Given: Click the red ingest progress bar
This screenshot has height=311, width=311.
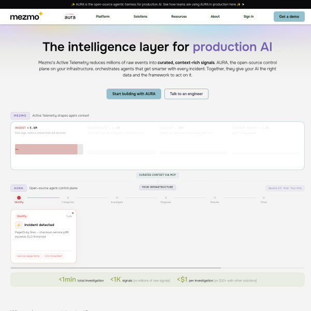Looking at the screenshot, I should [46, 149].
